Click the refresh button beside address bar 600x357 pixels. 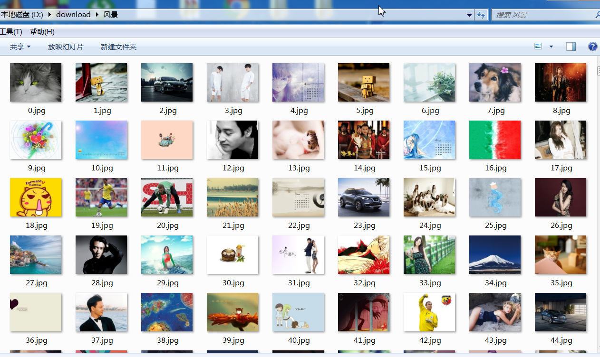click(481, 15)
